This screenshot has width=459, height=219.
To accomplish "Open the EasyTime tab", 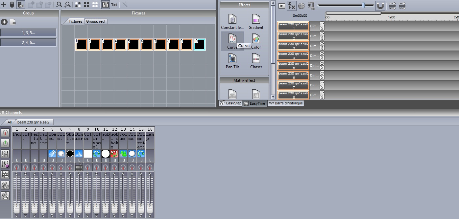I will point(254,103).
